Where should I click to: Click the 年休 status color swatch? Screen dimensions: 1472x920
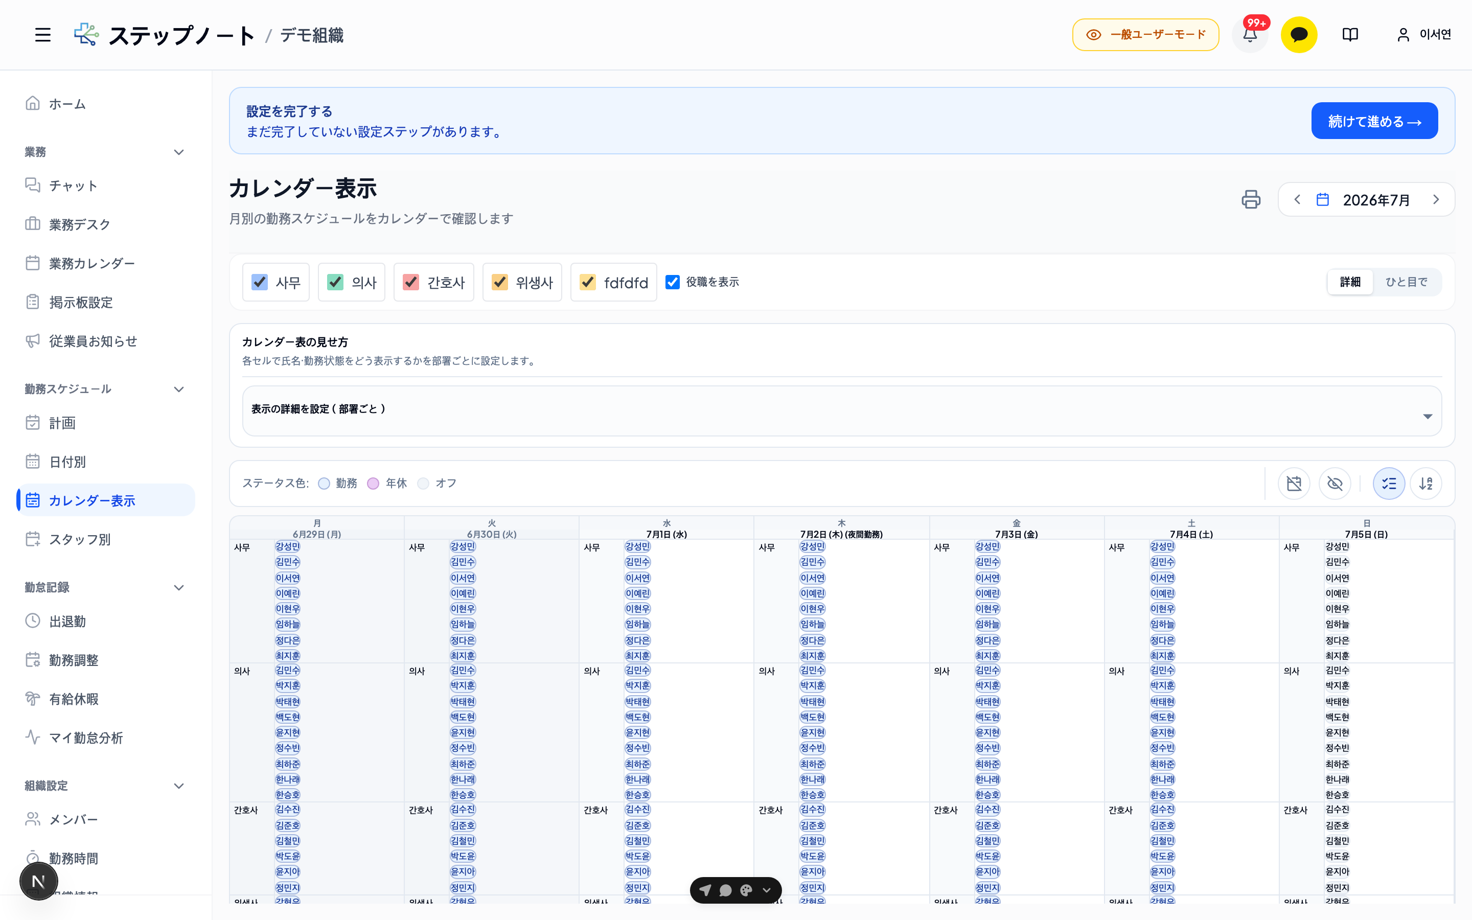[374, 483]
